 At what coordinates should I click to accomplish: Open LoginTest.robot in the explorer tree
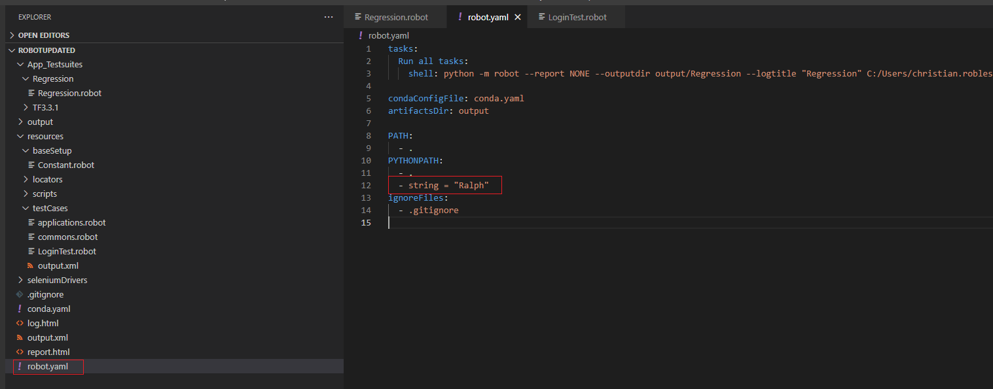pyautogui.click(x=67, y=251)
